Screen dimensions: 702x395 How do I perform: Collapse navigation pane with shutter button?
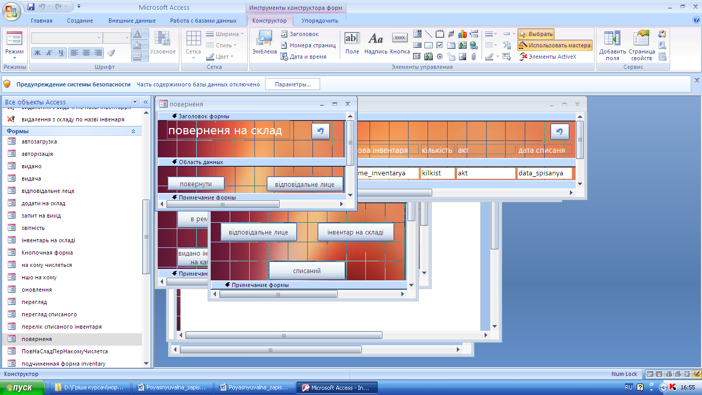[x=145, y=102]
